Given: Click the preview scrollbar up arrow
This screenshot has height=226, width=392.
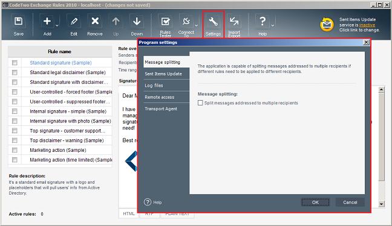Looking at the screenshot, I should click(x=381, y=89).
